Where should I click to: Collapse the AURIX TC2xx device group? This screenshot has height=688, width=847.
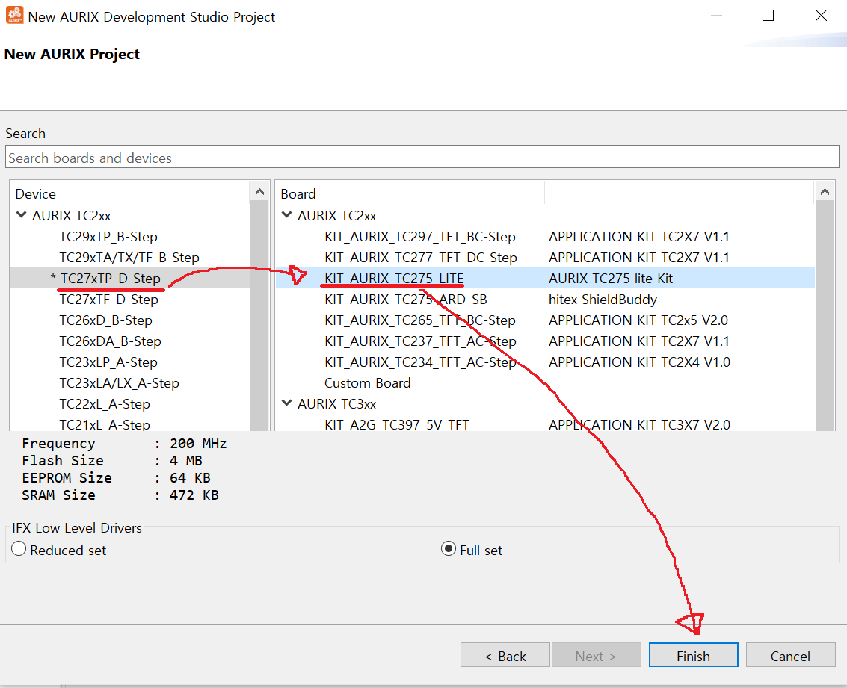pyautogui.click(x=22, y=215)
